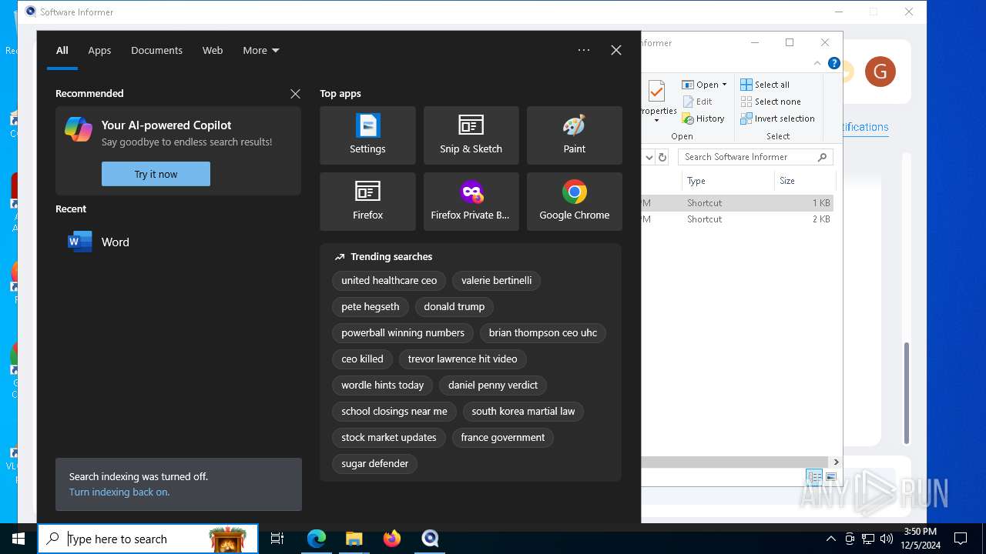The width and height of the screenshot is (986, 554).
Task: Click Turn indexing back on link
Action: [119, 492]
